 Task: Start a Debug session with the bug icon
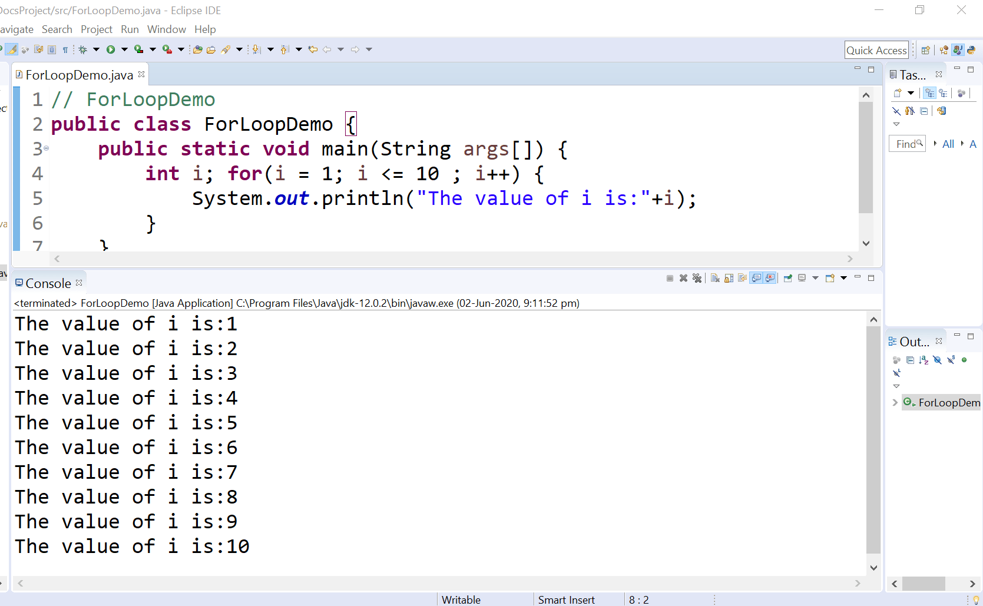pyautogui.click(x=84, y=49)
